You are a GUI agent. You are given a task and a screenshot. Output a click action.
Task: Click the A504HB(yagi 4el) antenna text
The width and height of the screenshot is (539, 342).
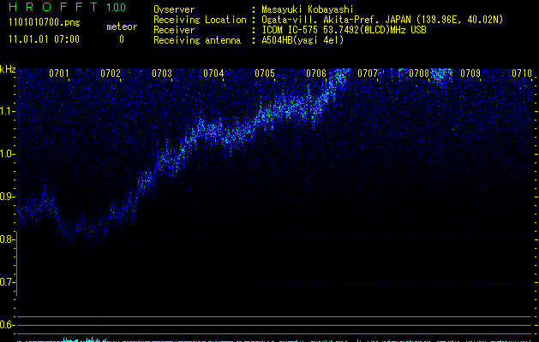[302, 40]
